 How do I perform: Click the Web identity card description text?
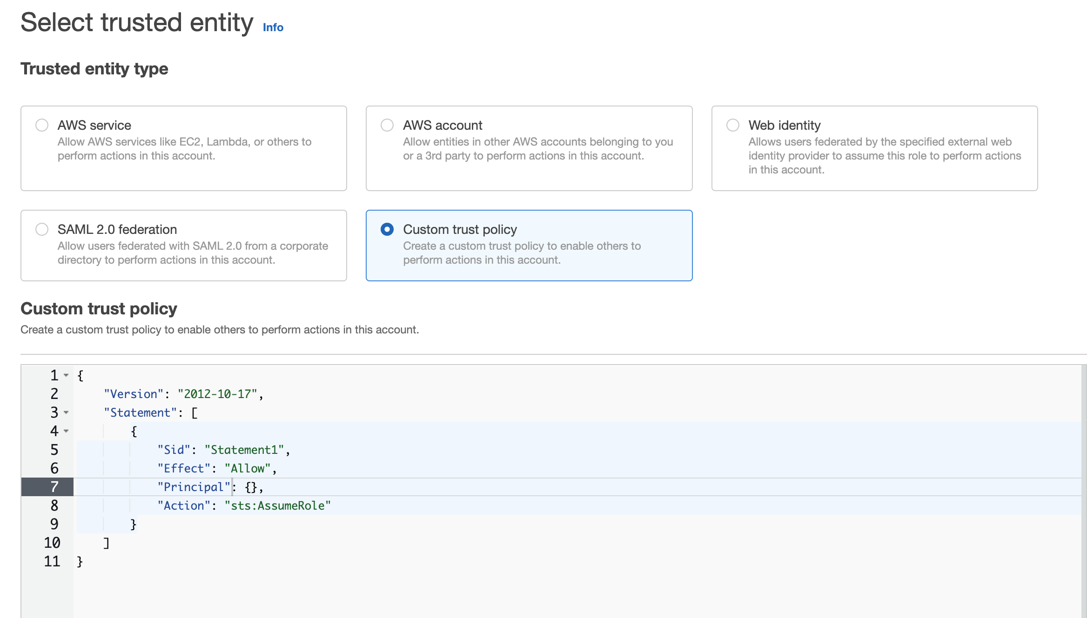[884, 156]
